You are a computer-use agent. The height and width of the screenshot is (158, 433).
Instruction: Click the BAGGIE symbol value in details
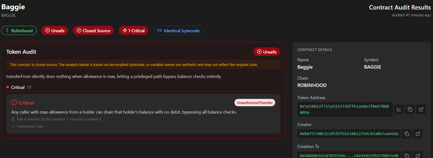pos(373,67)
